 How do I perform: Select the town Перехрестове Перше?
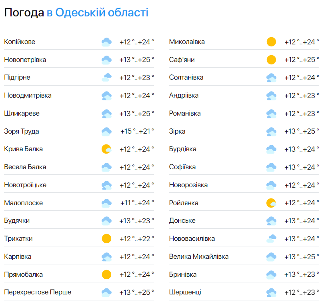click(x=38, y=292)
